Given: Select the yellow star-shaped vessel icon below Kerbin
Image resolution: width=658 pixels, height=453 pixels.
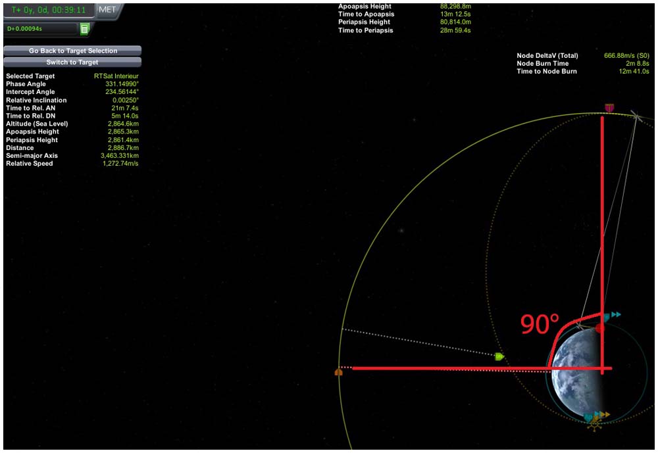Looking at the screenshot, I should coord(595,425).
